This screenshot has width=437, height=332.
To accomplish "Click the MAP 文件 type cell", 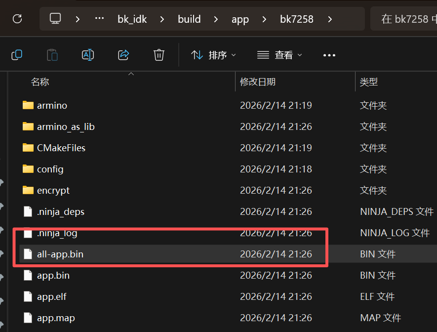I will pos(380,318).
